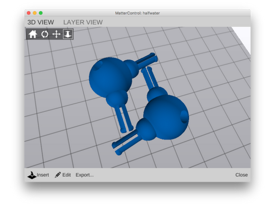Click the Insert button
Viewport: 275px width, 206px height.
point(38,175)
